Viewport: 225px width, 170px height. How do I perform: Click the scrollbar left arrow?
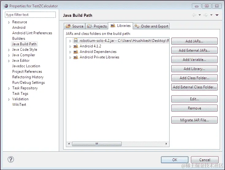tap(69, 144)
